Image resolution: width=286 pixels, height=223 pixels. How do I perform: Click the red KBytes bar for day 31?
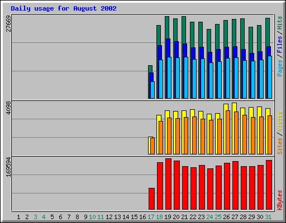tap(269, 185)
